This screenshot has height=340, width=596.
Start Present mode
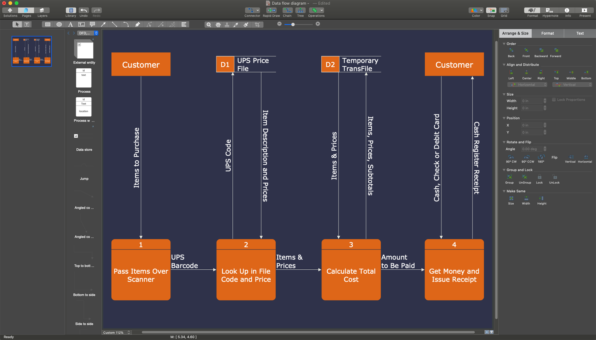click(x=584, y=12)
